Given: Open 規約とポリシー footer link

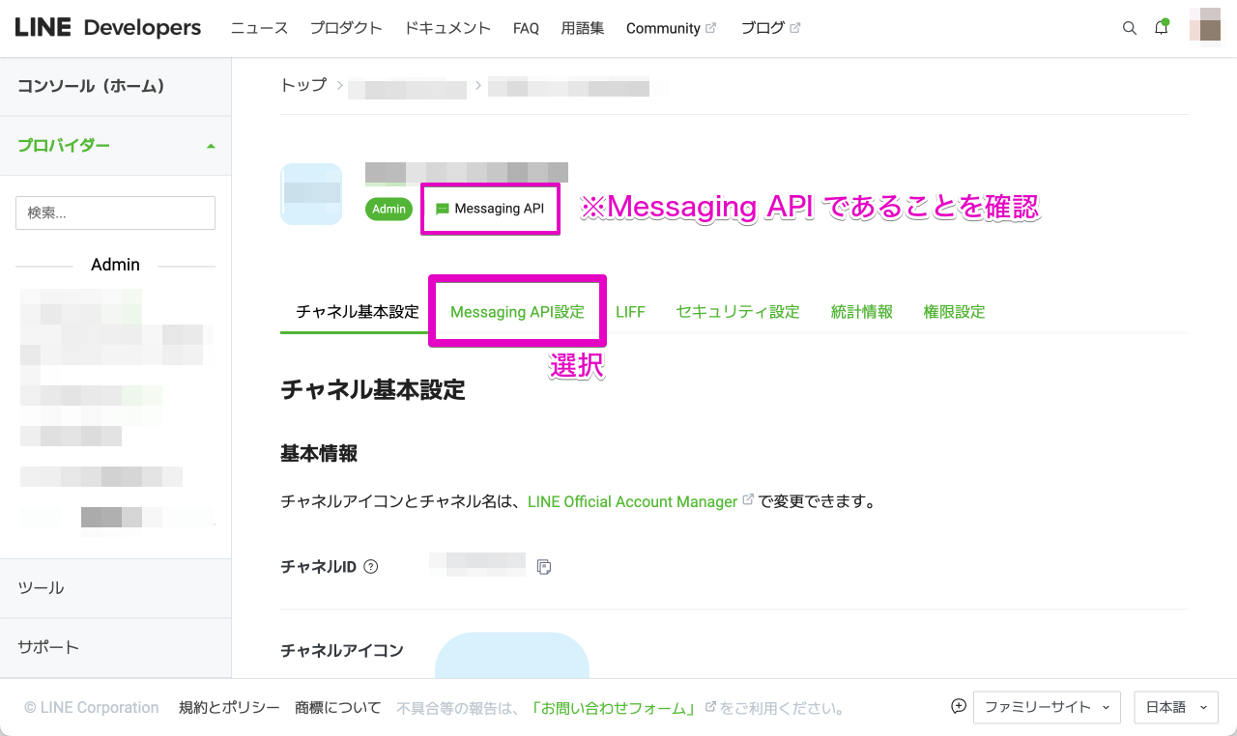Looking at the screenshot, I should pyautogui.click(x=229, y=708).
